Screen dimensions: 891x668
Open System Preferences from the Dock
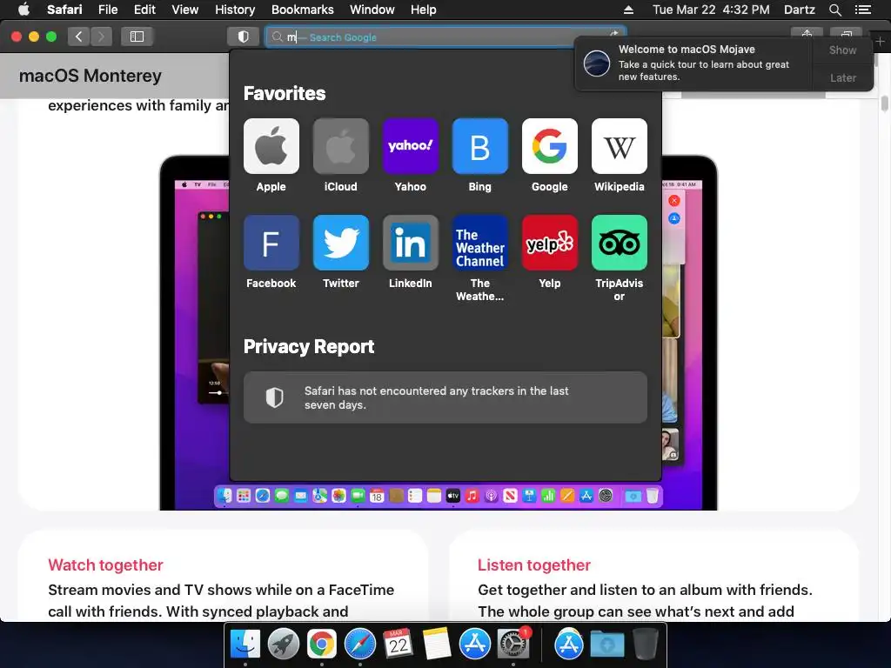(x=513, y=644)
